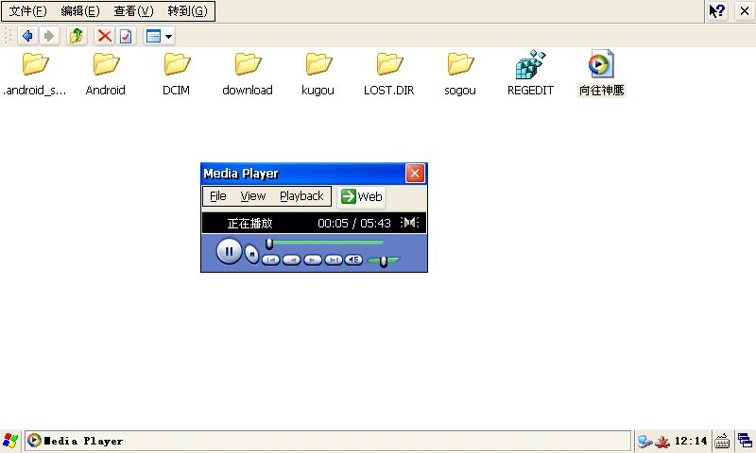Select the sogou folder
The height and width of the screenshot is (453, 756).
coord(460,73)
